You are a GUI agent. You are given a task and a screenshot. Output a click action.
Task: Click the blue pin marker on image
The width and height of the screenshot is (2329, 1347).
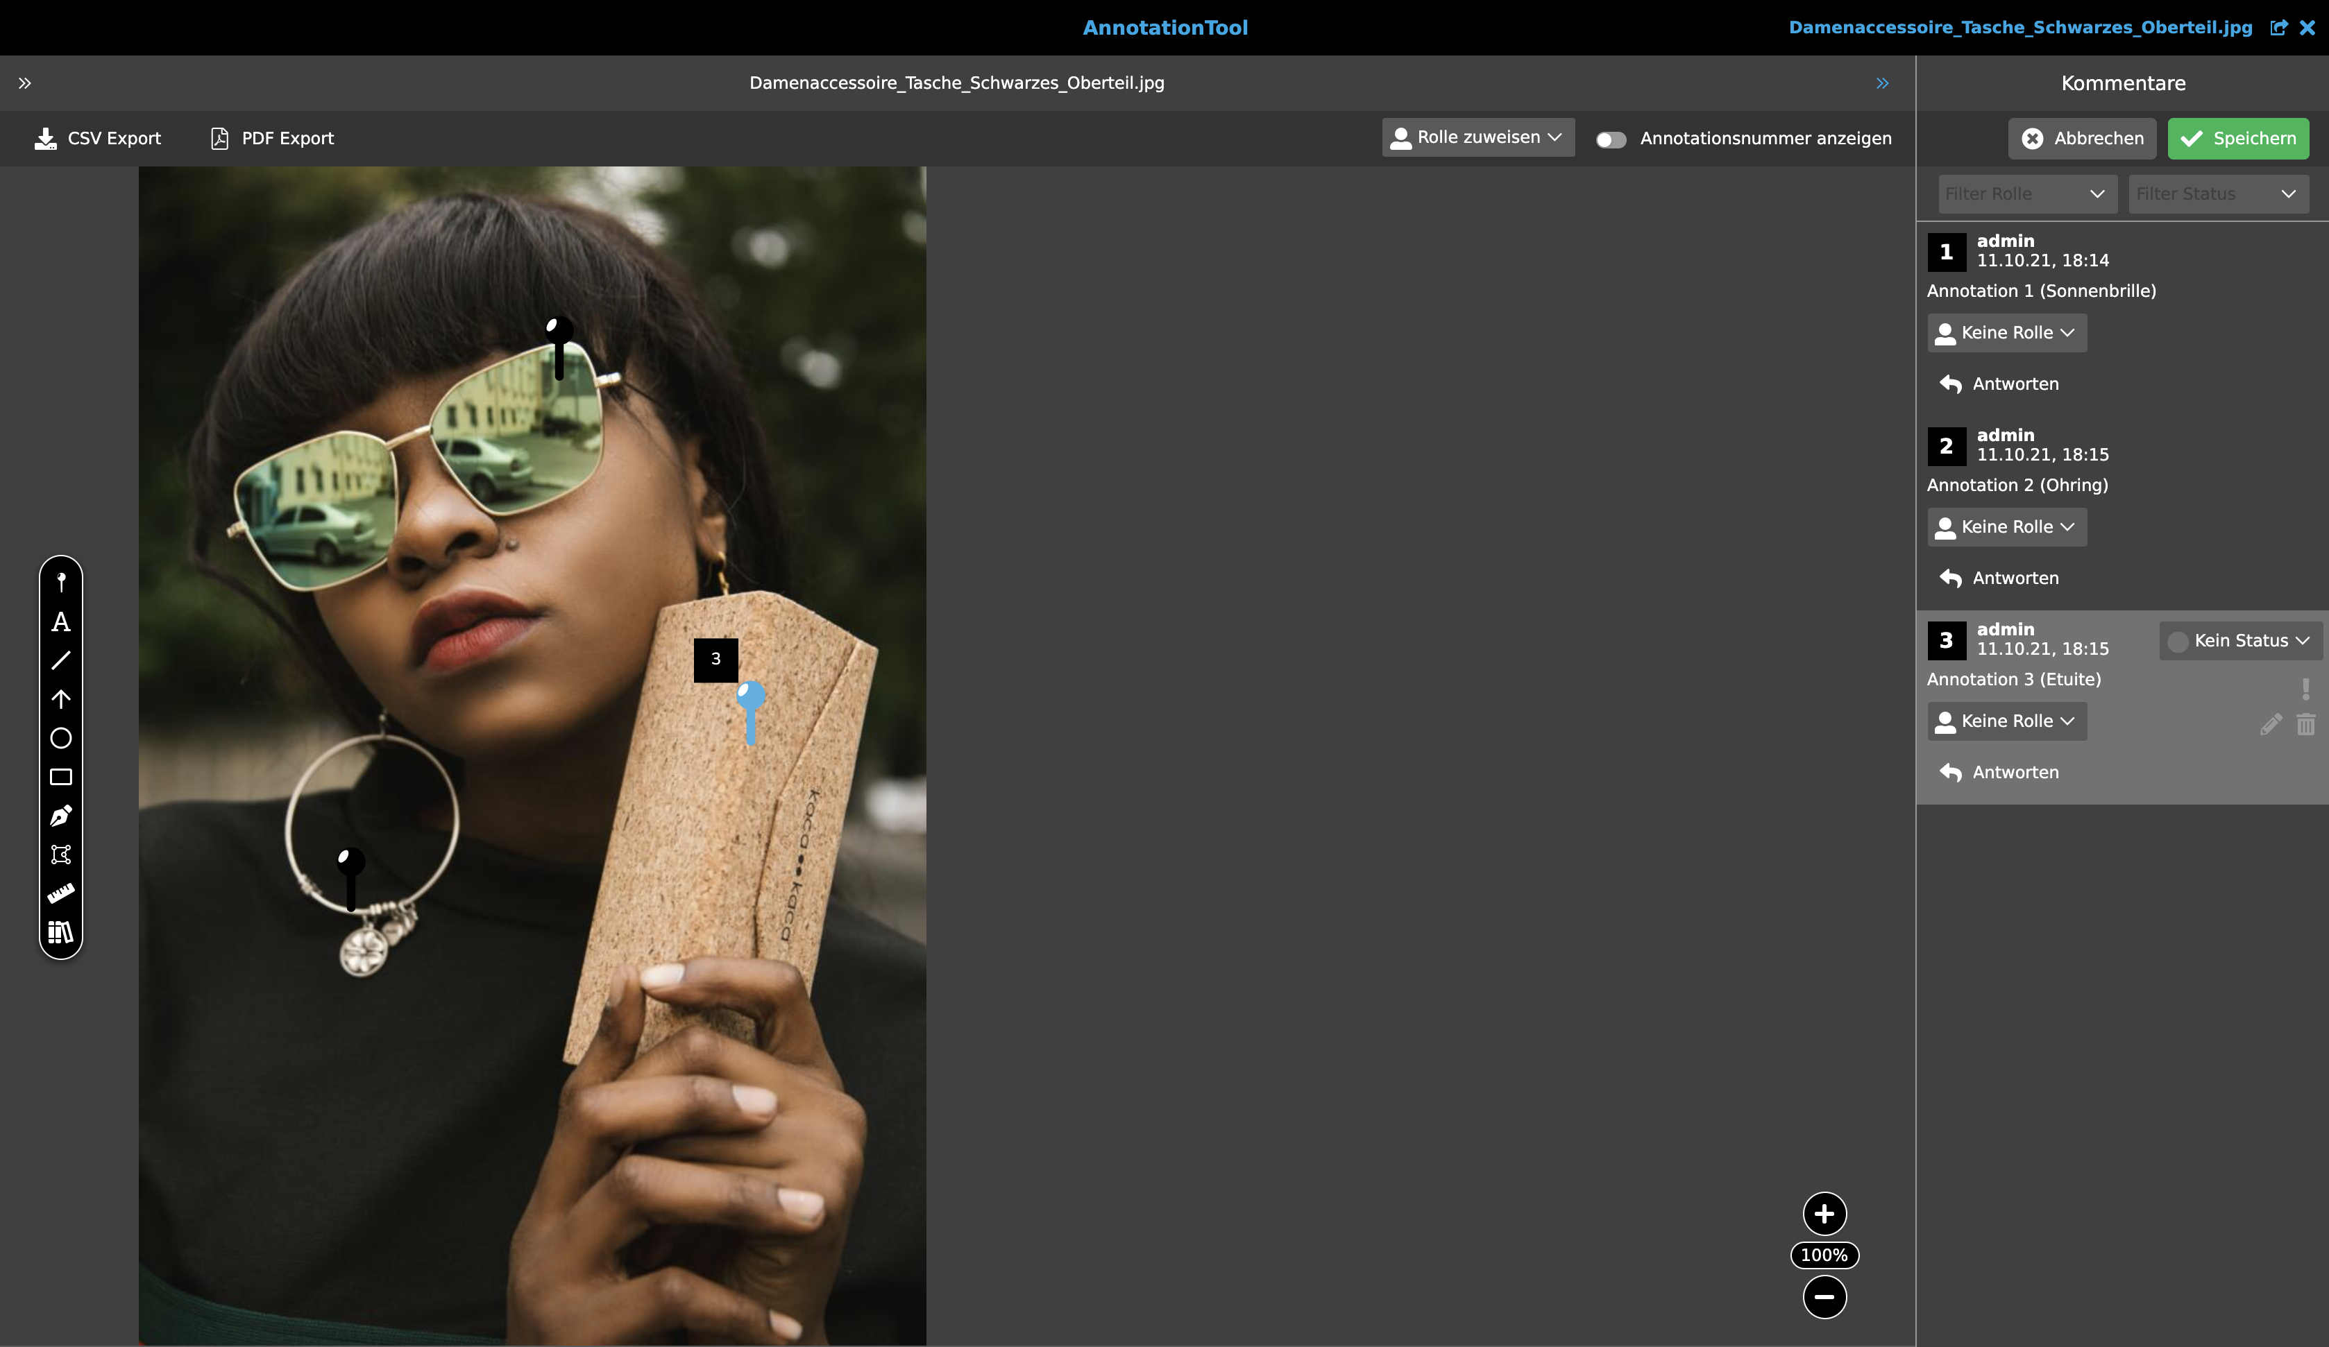point(750,701)
